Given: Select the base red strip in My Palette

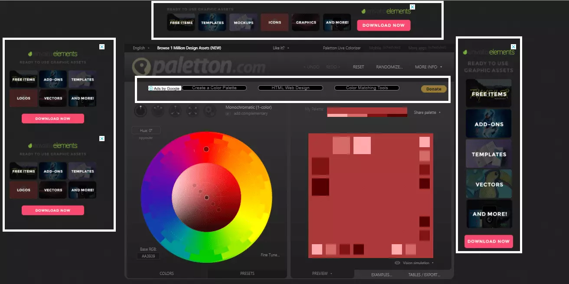Looking at the screenshot, I should point(367,110).
